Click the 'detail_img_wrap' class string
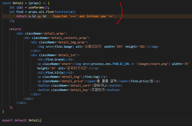The width and height of the screenshot is (192, 126). [x=71, y=42]
